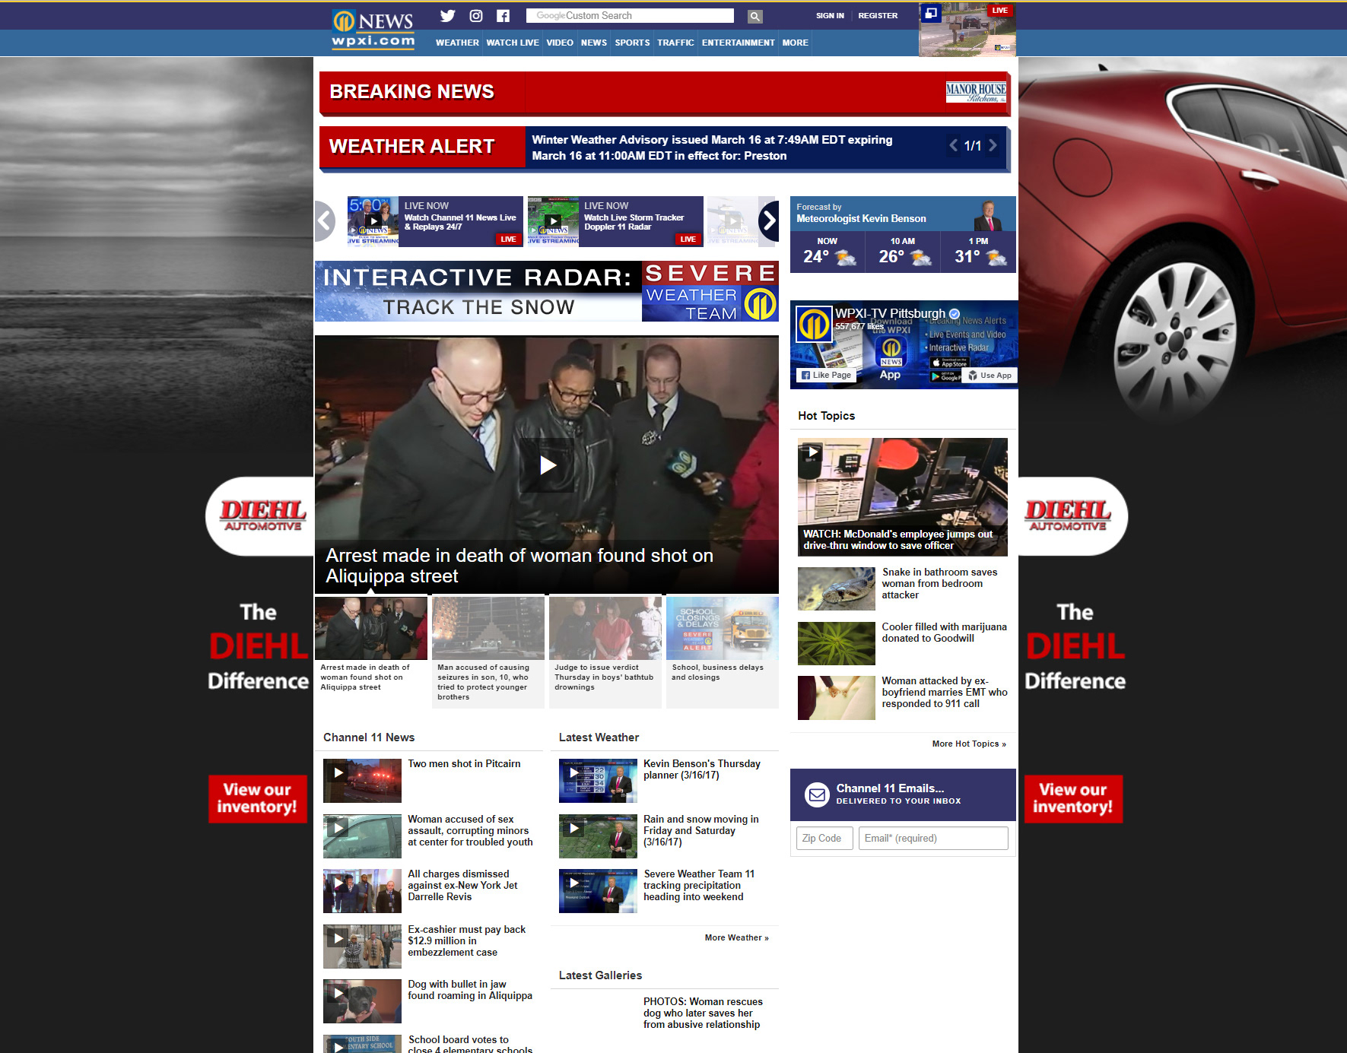Open Woman accused of sex assault story

coord(470,830)
